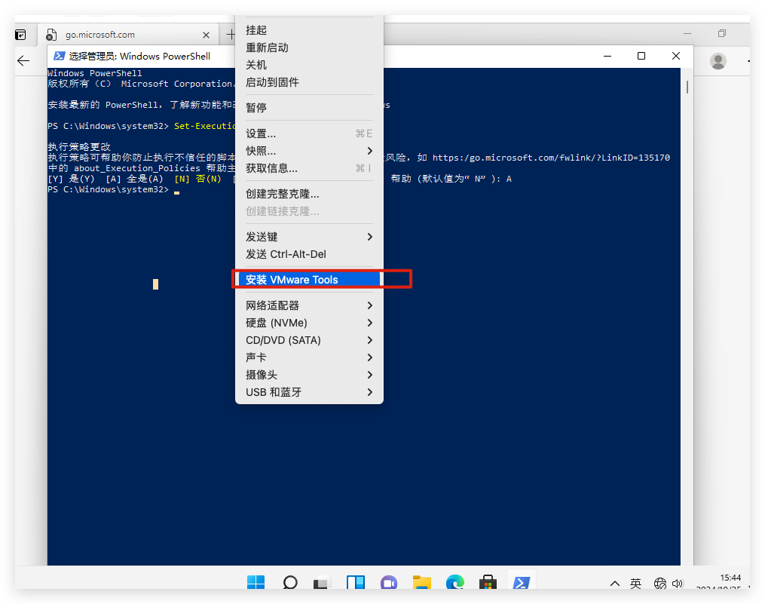765x604 pixels.
Task: Expand the 快照... submenu
Action: (309, 151)
